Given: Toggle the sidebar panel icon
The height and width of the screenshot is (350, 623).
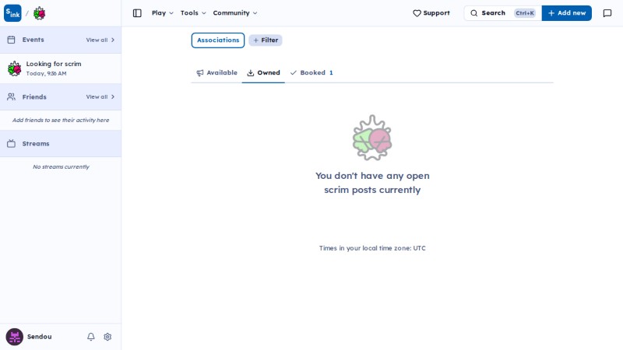Looking at the screenshot, I should pyautogui.click(x=137, y=13).
